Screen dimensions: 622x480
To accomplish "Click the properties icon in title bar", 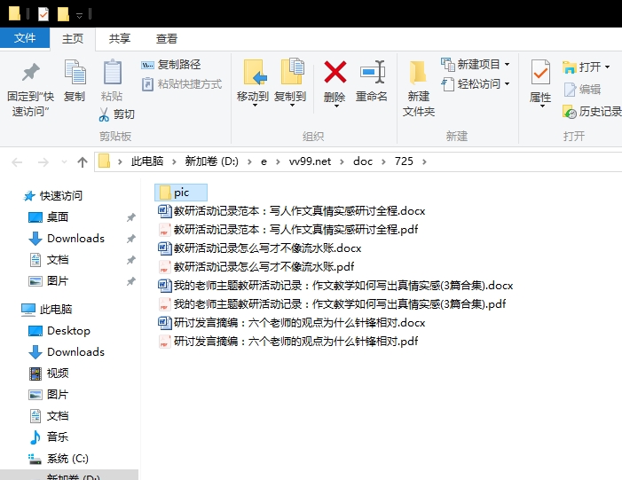I will [x=43, y=14].
